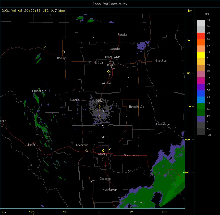Image resolution: width=220 pixels, height=215 pixels.
Task: Select the Airdrie label
Action: (103, 137)
